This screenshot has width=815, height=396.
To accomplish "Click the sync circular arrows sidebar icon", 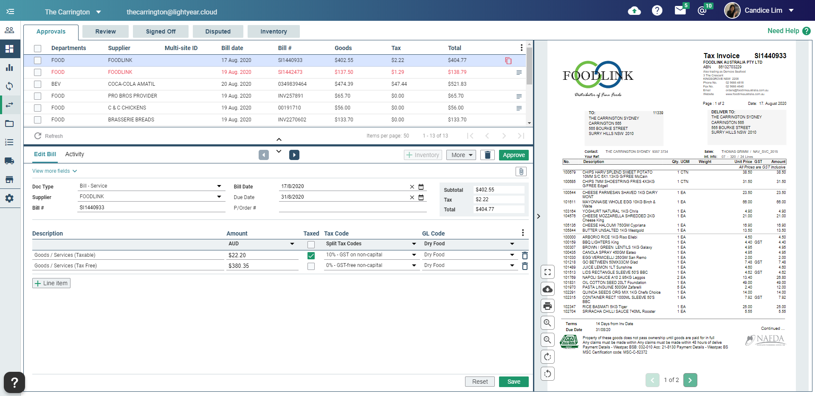I will click(x=9, y=86).
